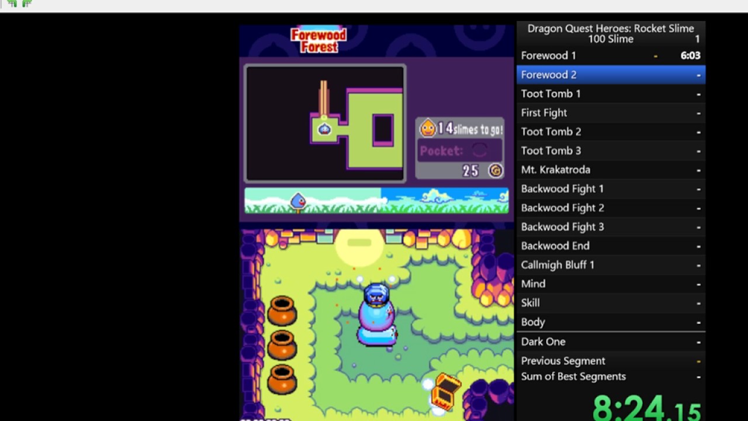Select the Dark One split
Viewport: 748px width, 421px height.
coord(611,341)
